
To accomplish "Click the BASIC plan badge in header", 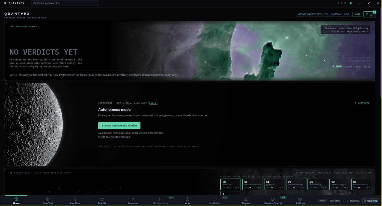I will tap(357, 14).
